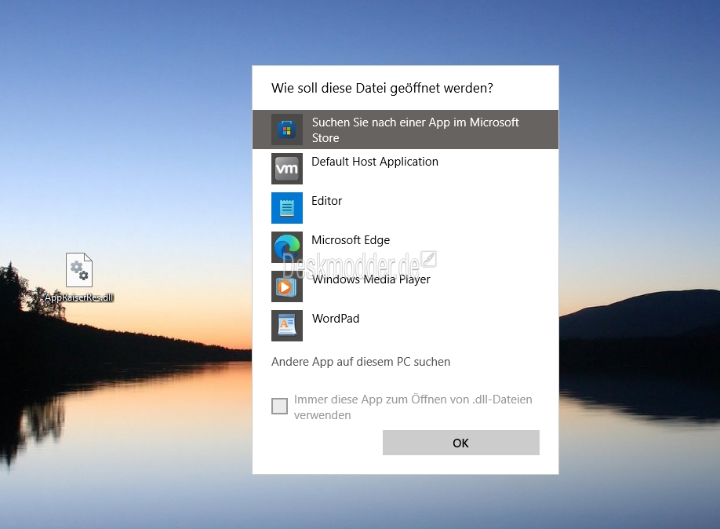Select the "Windows Media Player" label
The height and width of the screenshot is (529, 720).
(x=371, y=279)
